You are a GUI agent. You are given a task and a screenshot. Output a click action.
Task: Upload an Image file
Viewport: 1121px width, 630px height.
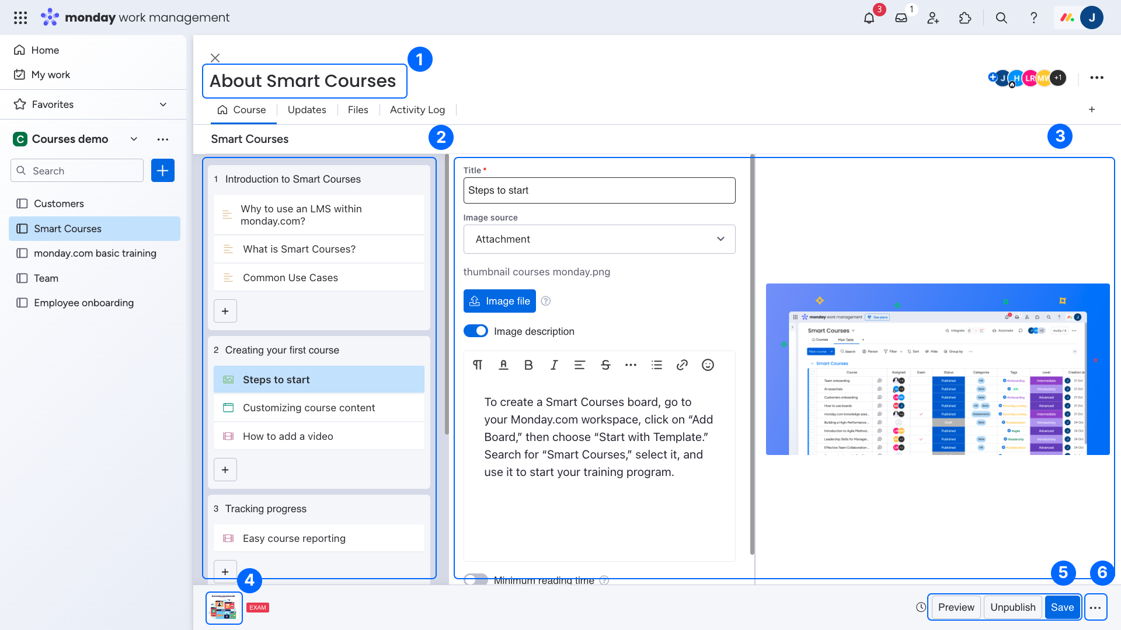pos(499,301)
